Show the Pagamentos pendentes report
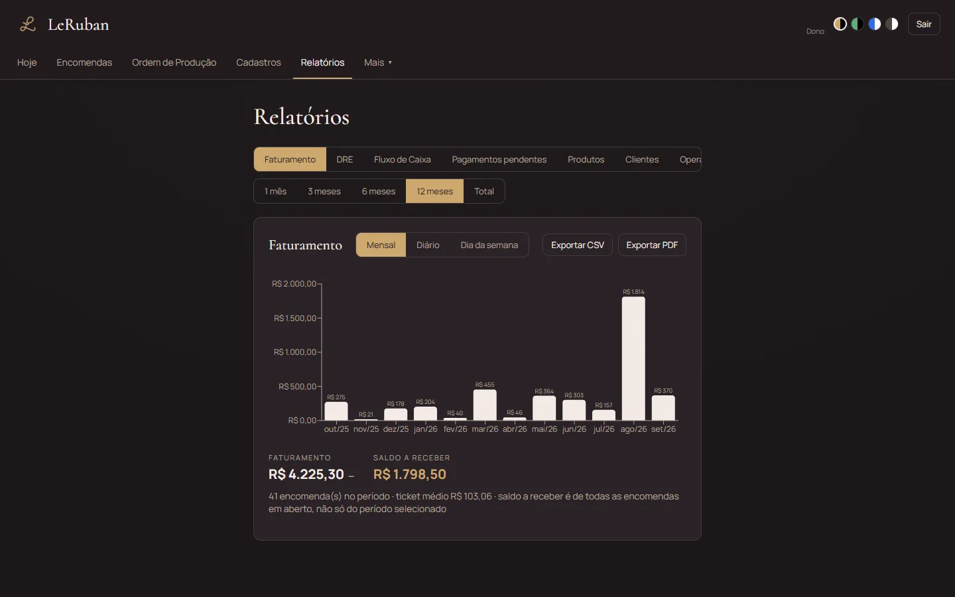Image resolution: width=955 pixels, height=597 pixels. (x=499, y=159)
